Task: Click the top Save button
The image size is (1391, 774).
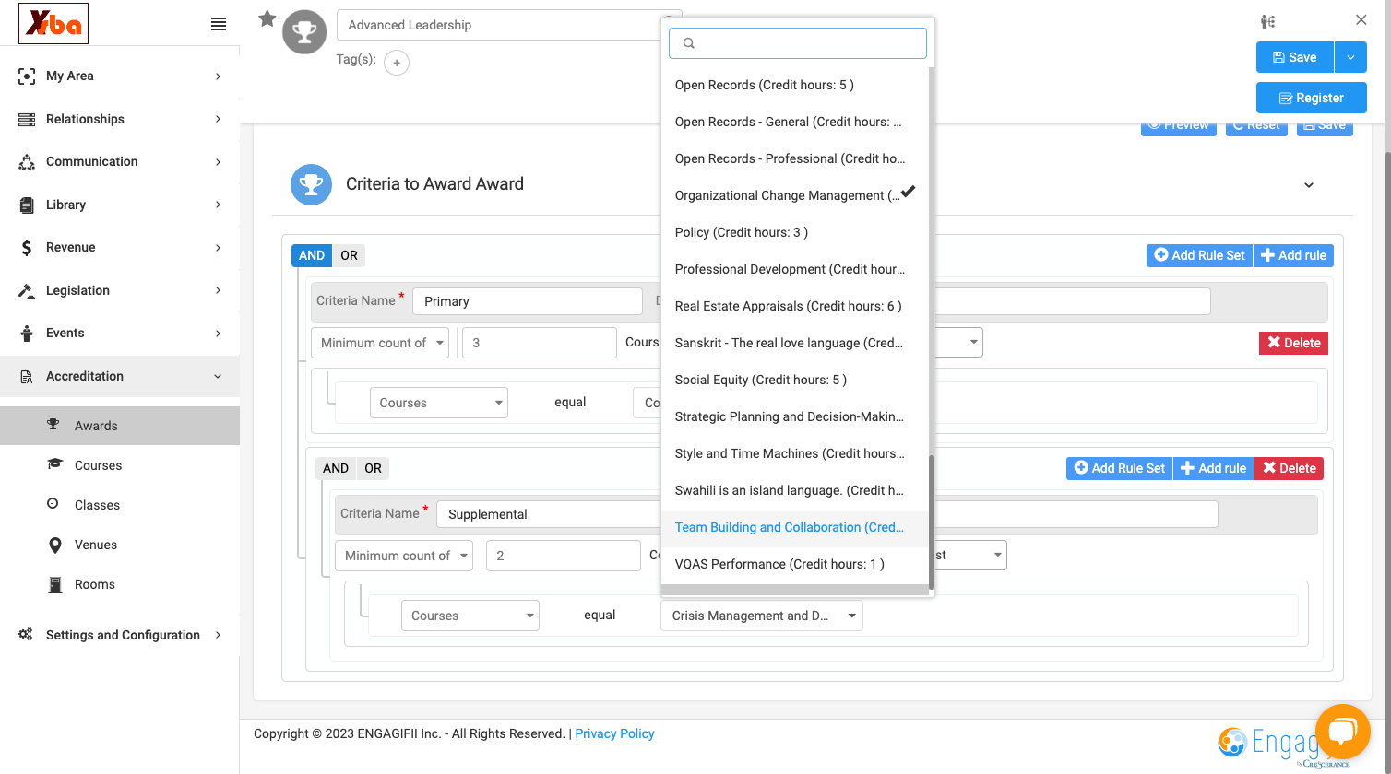Action: pos(1295,57)
